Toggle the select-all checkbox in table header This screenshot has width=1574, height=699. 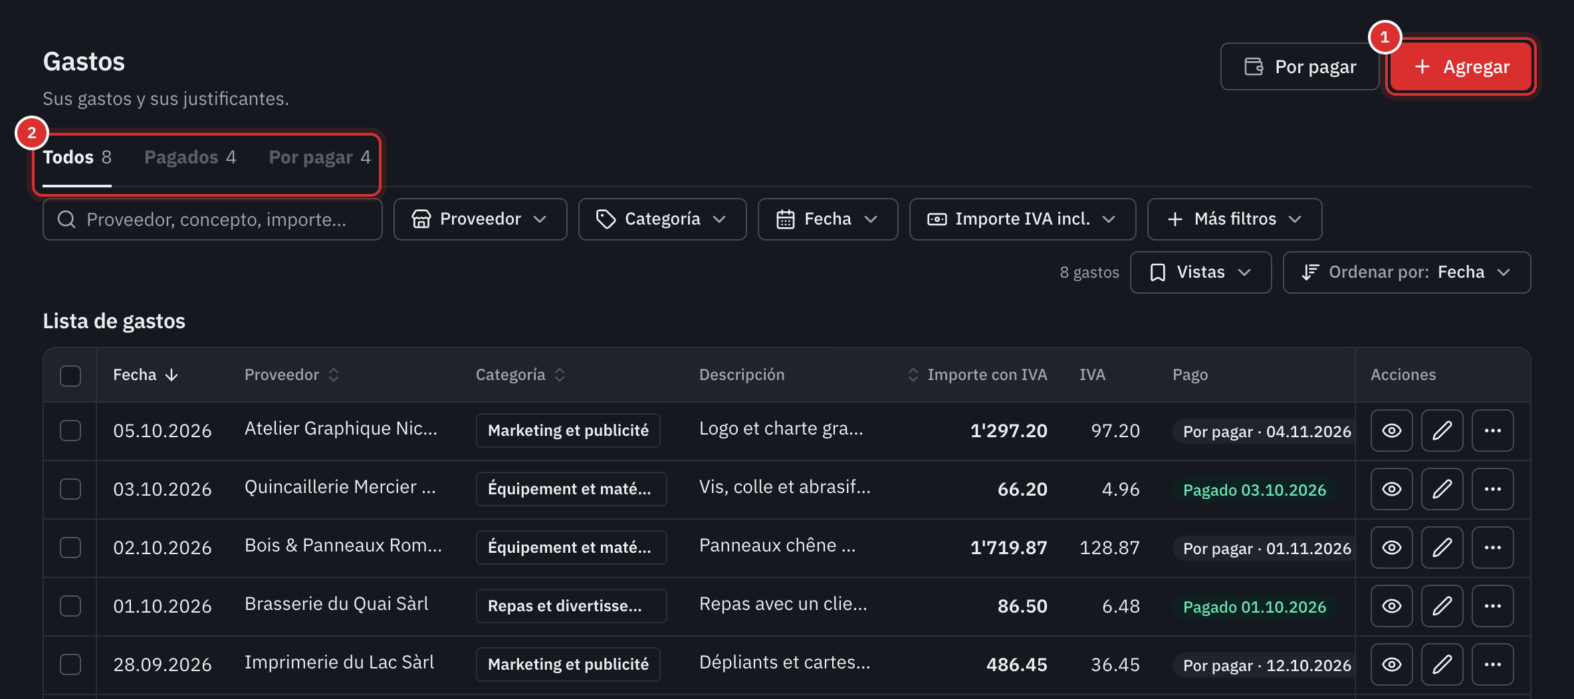click(70, 375)
